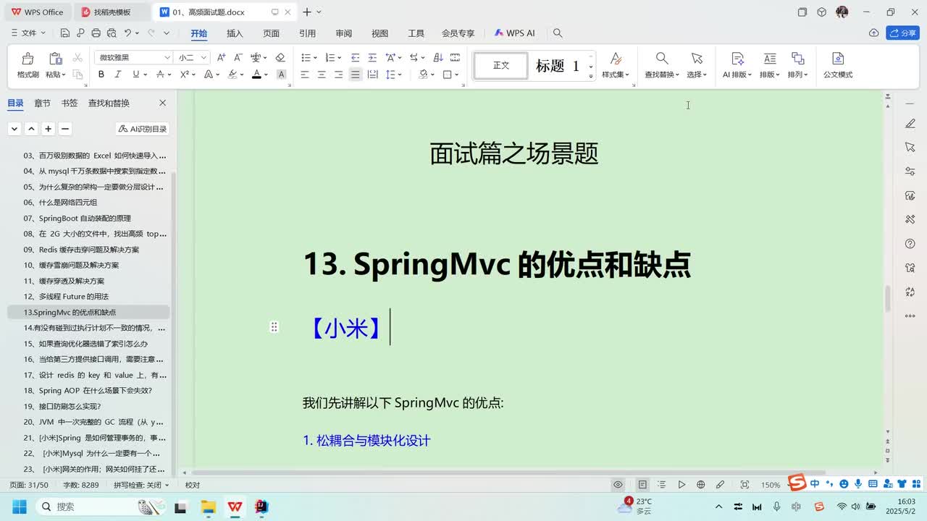Click the Format Painter (格式刷) icon
This screenshot has width=927, height=521.
pos(28,59)
